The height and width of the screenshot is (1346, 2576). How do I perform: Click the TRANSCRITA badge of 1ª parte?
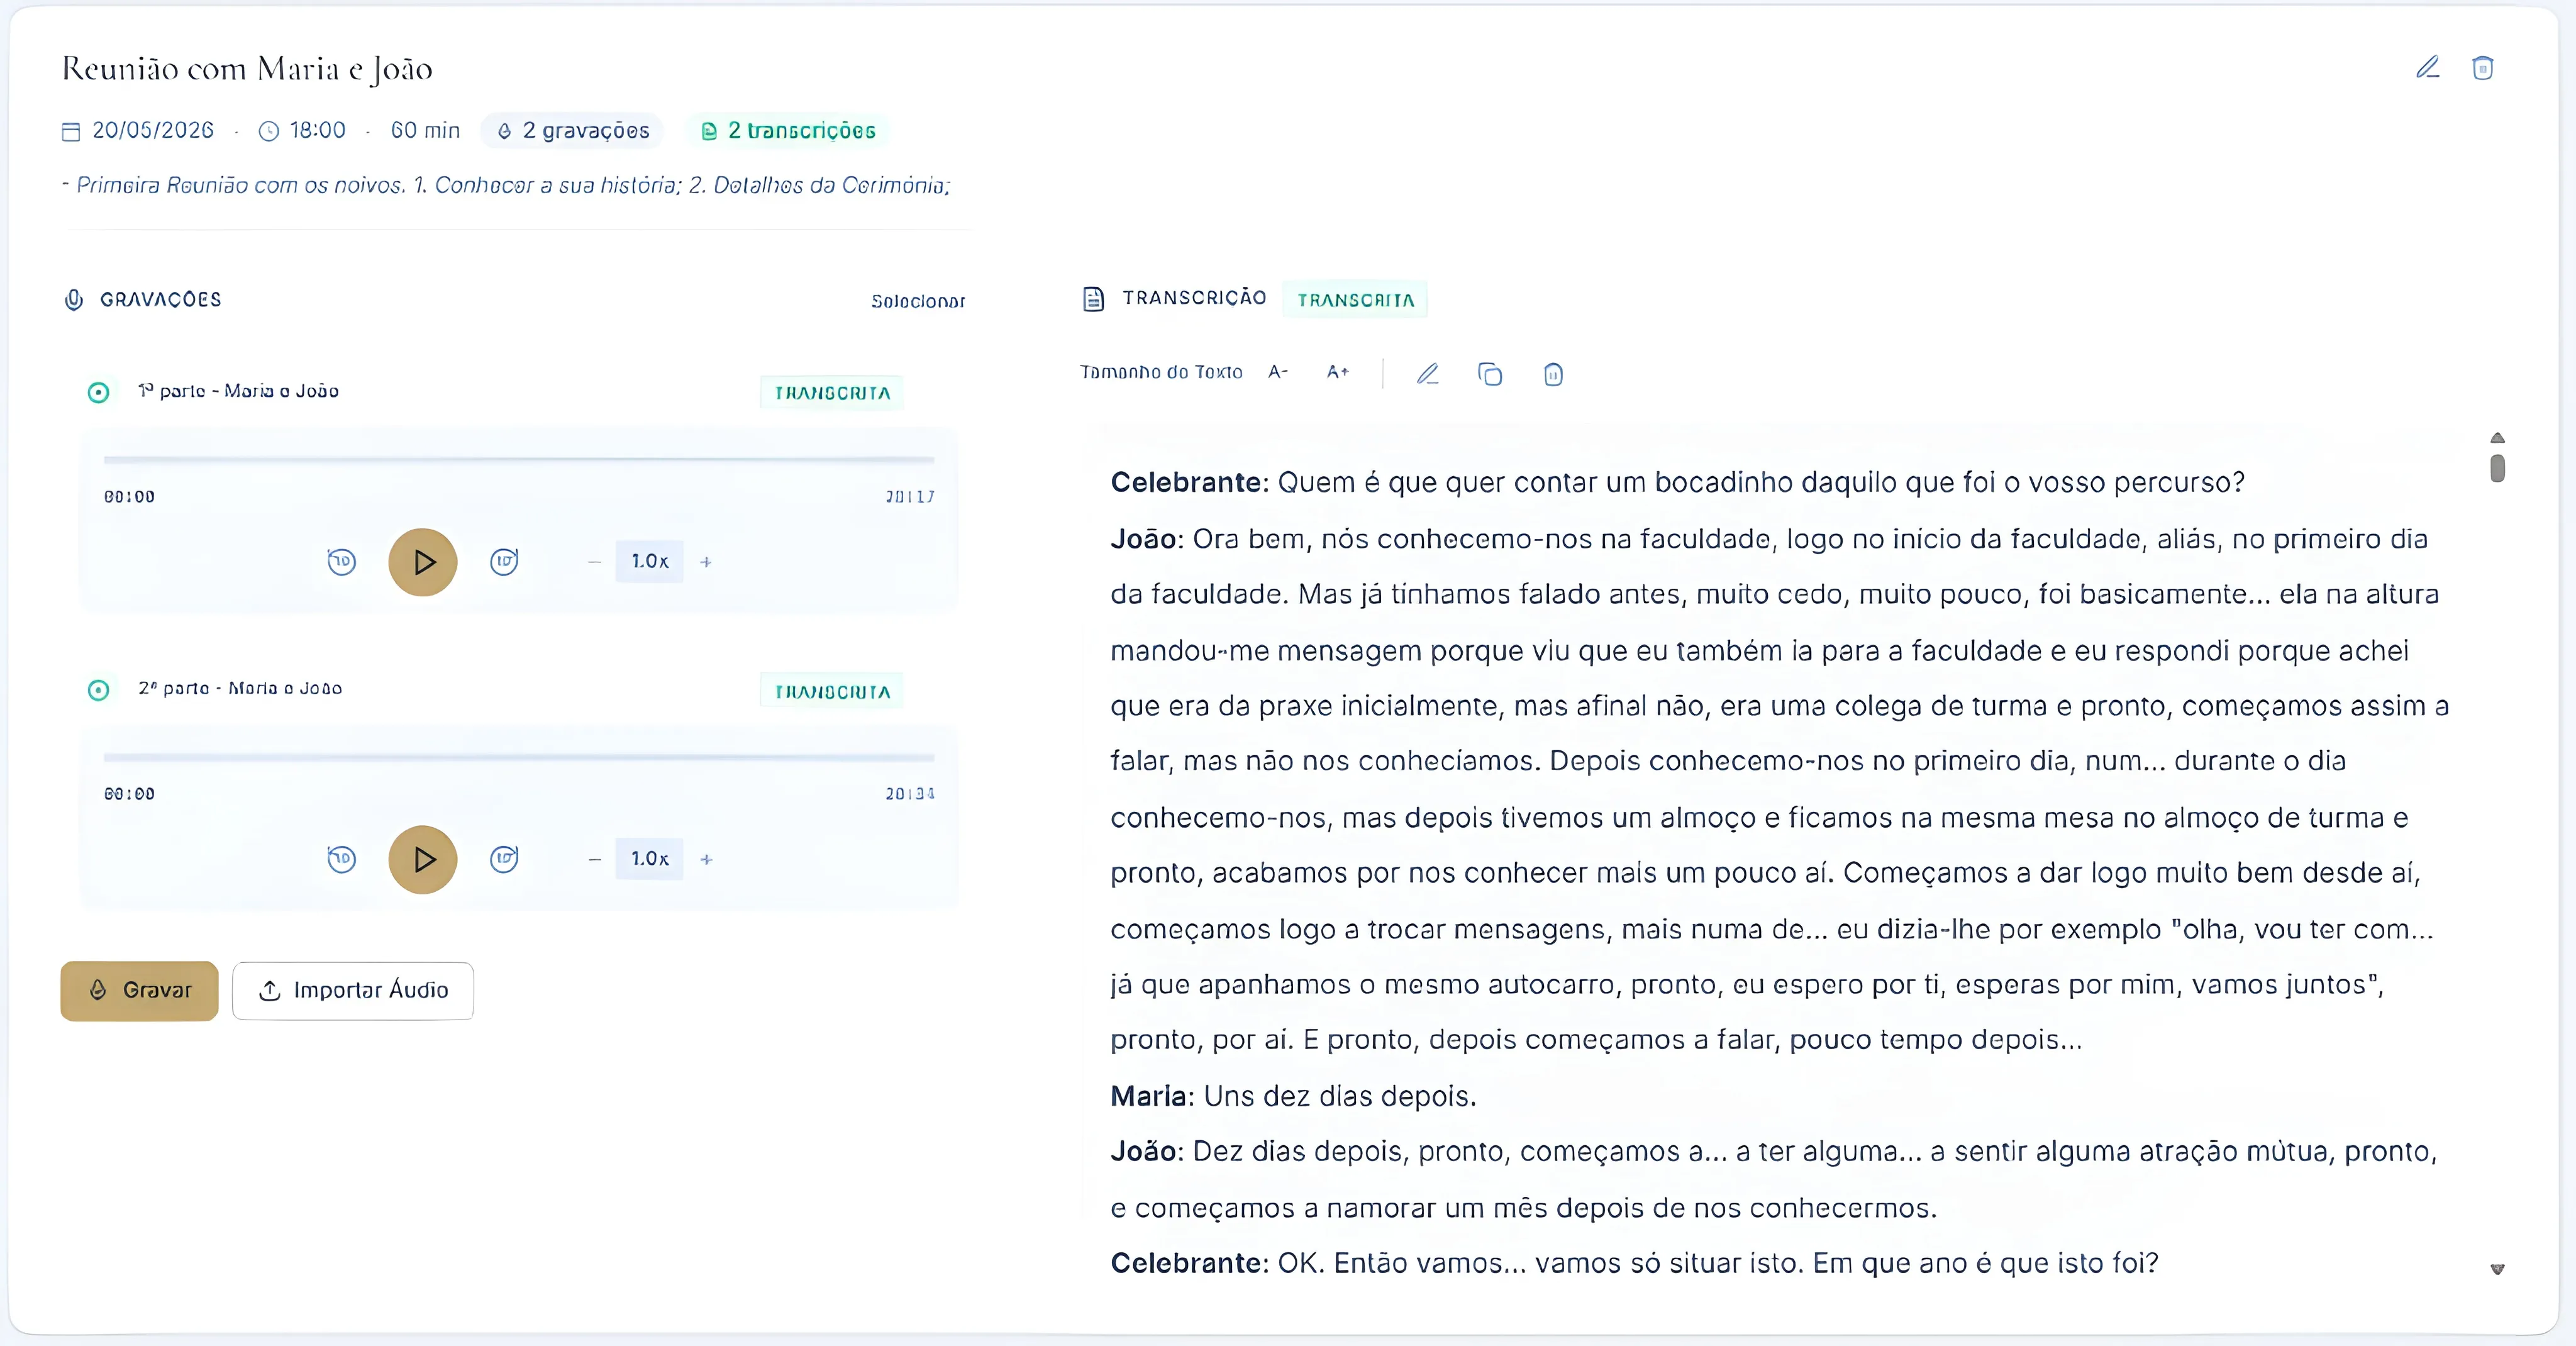pos(832,393)
